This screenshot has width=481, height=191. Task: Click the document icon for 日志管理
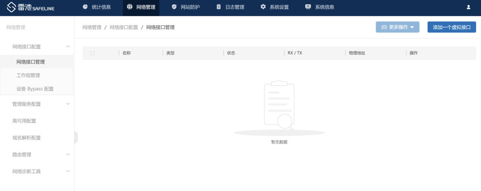(219, 7)
